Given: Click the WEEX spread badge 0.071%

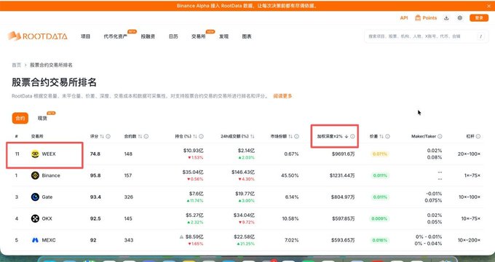Looking at the screenshot, I should 380,154.
